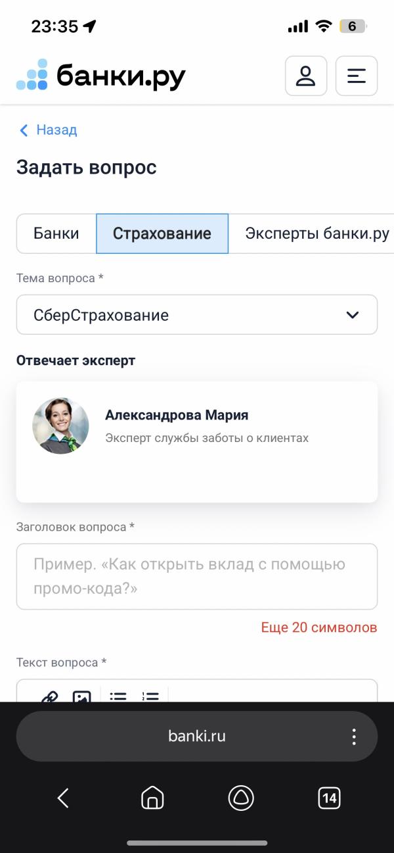The height and width of the screenshot is (853, 394).
Task: Open the expert card of Александрова Мария
Action: 197,441
